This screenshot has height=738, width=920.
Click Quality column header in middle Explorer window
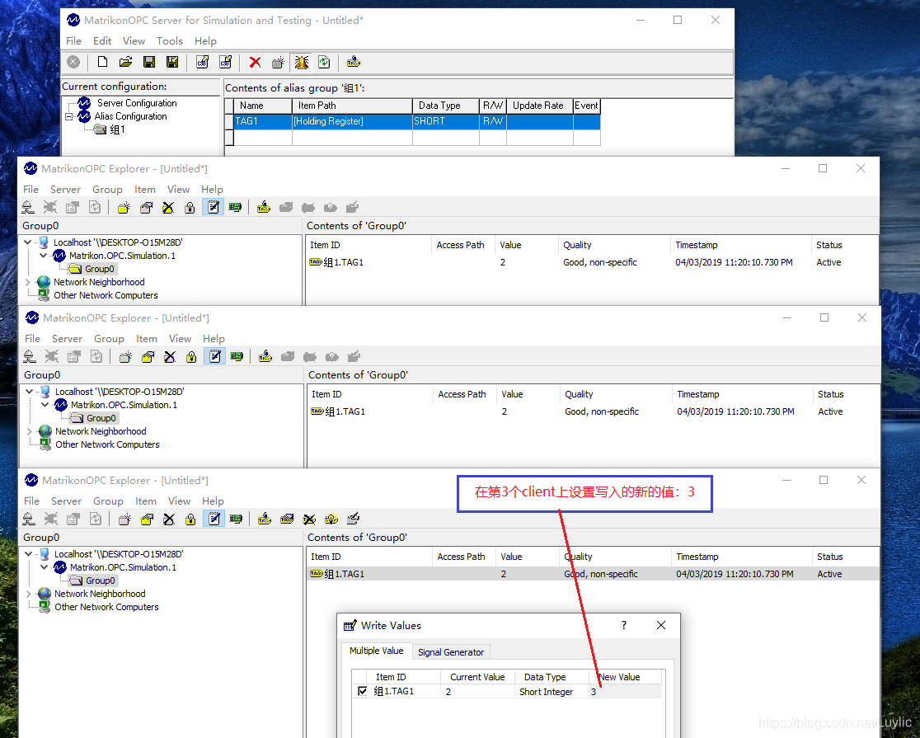(616, 394)
